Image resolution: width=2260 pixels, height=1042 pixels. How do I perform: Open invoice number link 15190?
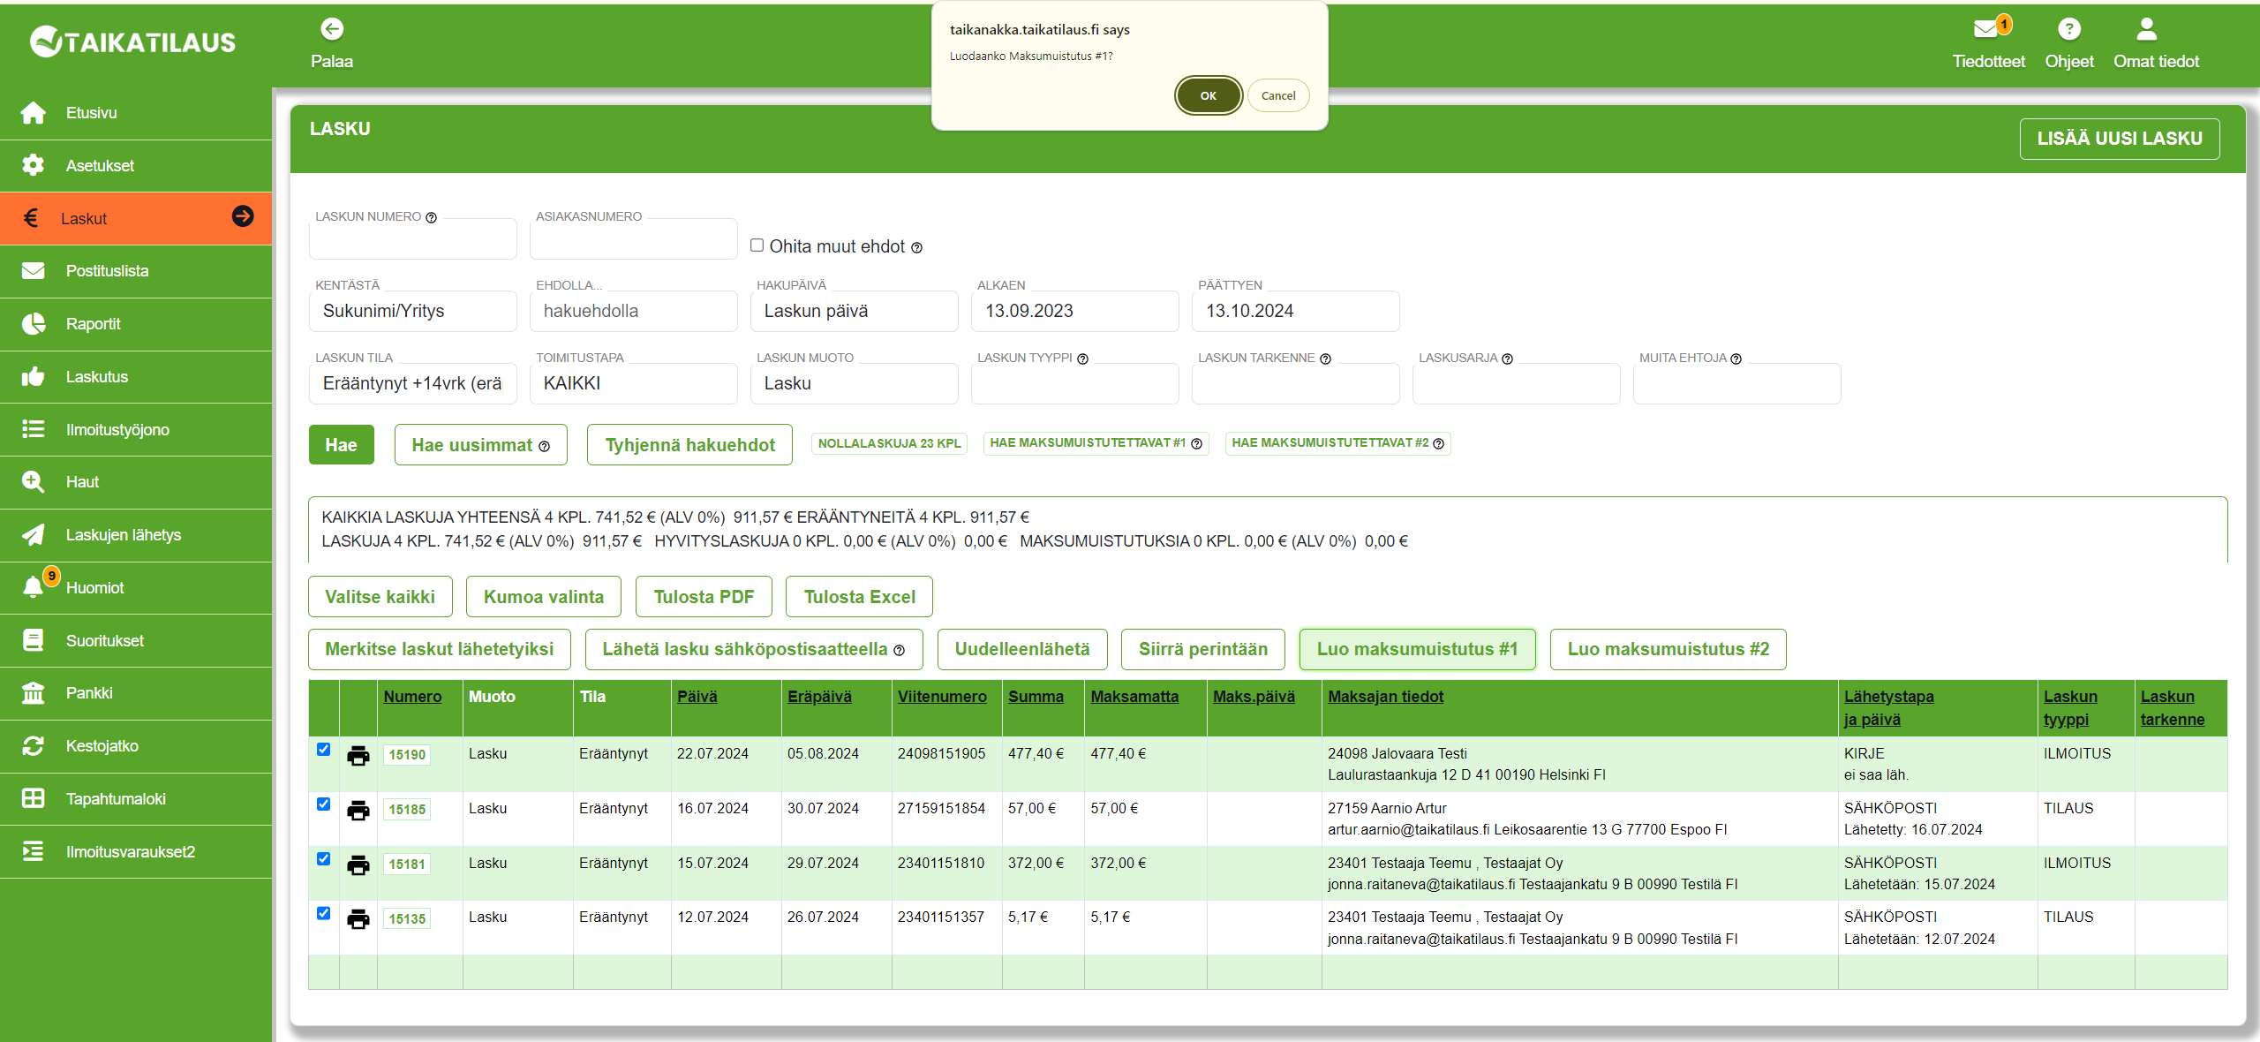click(407, 755)
